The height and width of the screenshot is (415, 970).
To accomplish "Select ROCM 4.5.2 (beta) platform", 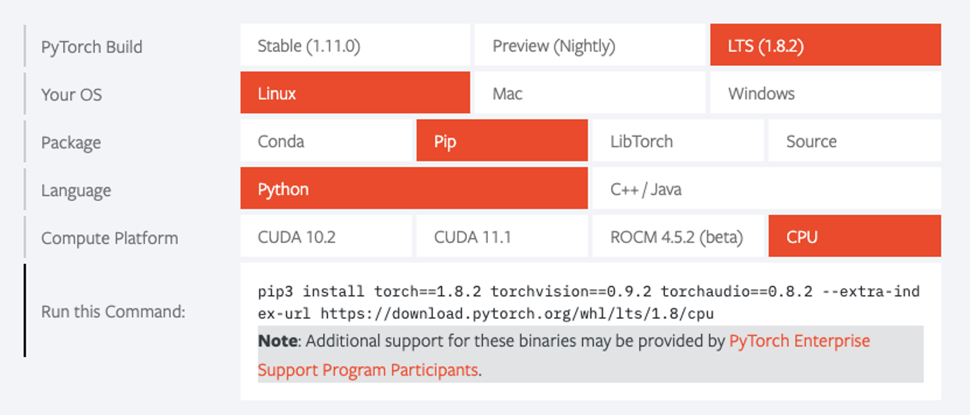I will (678, 236).
